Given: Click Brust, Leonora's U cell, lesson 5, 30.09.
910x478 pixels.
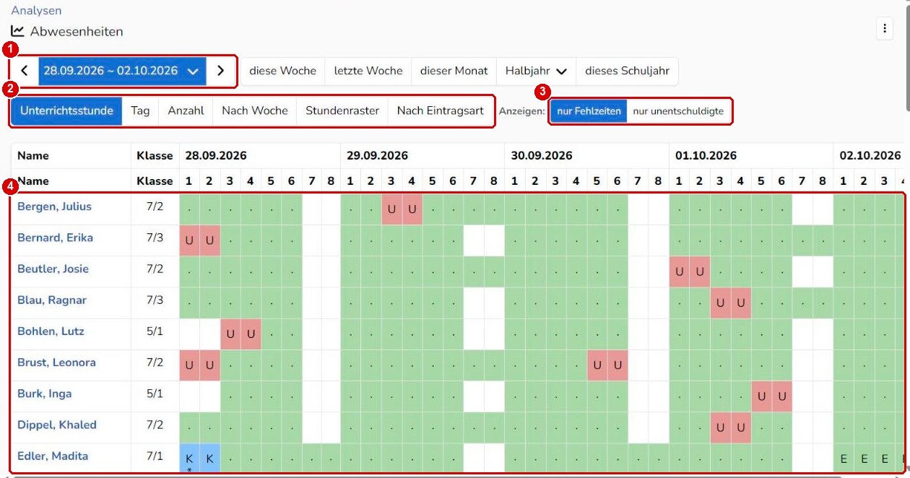Looking at the screenshot, I should [x=597, y=365].
